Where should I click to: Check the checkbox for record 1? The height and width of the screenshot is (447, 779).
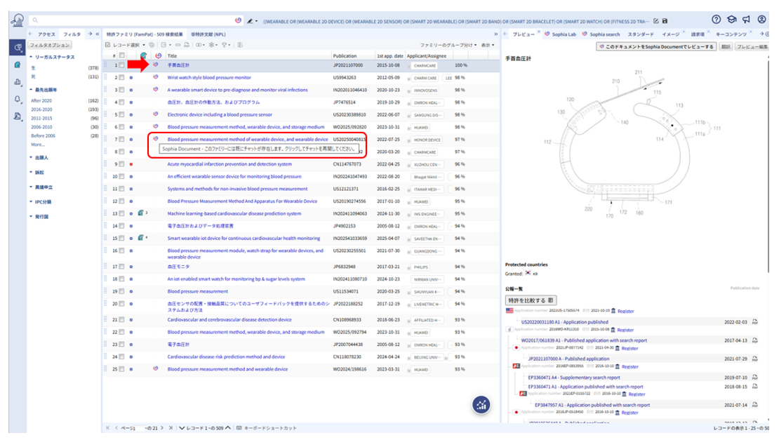pyautogui.click(x=121, y=65)
